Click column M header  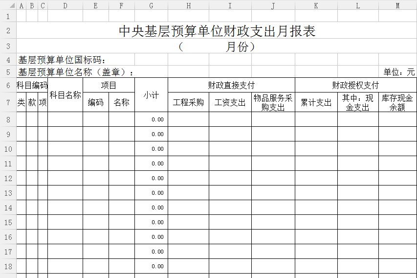397,5
